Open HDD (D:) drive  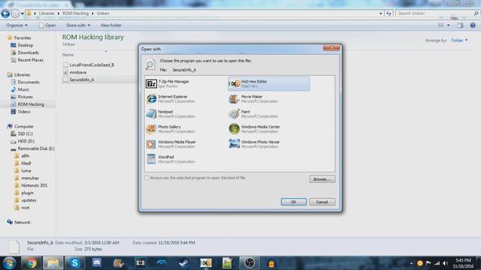click(x=26, y=141)
